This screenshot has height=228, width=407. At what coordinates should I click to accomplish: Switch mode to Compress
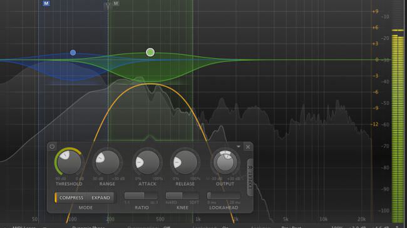pyautogui.click(x=71, y=197)
